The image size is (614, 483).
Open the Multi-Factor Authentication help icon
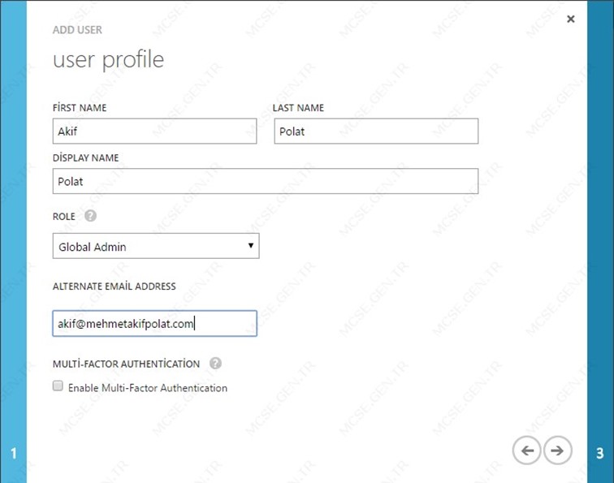pos(215,363)
